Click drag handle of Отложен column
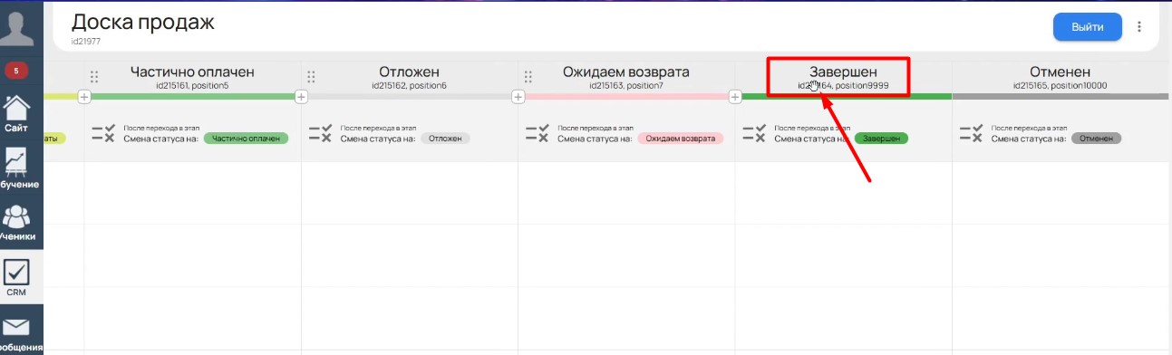The image size is (1172, 355). click(x=311, y=77)
